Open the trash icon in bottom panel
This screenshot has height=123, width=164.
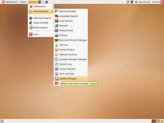pyautogui.click(x=162, y=121)
